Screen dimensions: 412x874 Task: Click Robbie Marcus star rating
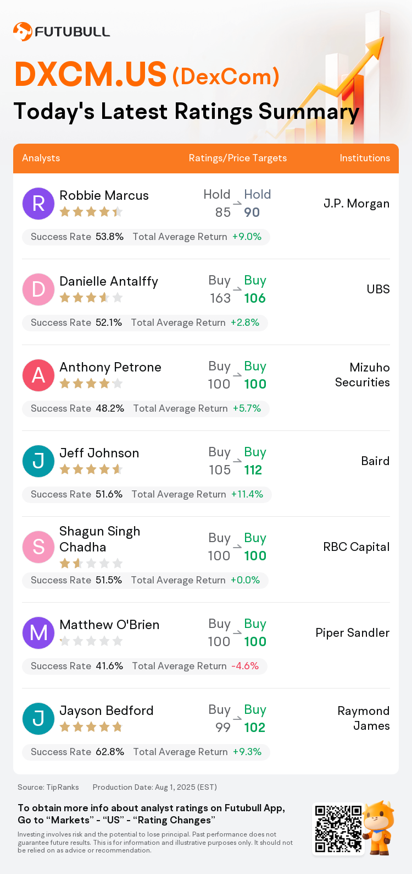(x=91, y=212)
